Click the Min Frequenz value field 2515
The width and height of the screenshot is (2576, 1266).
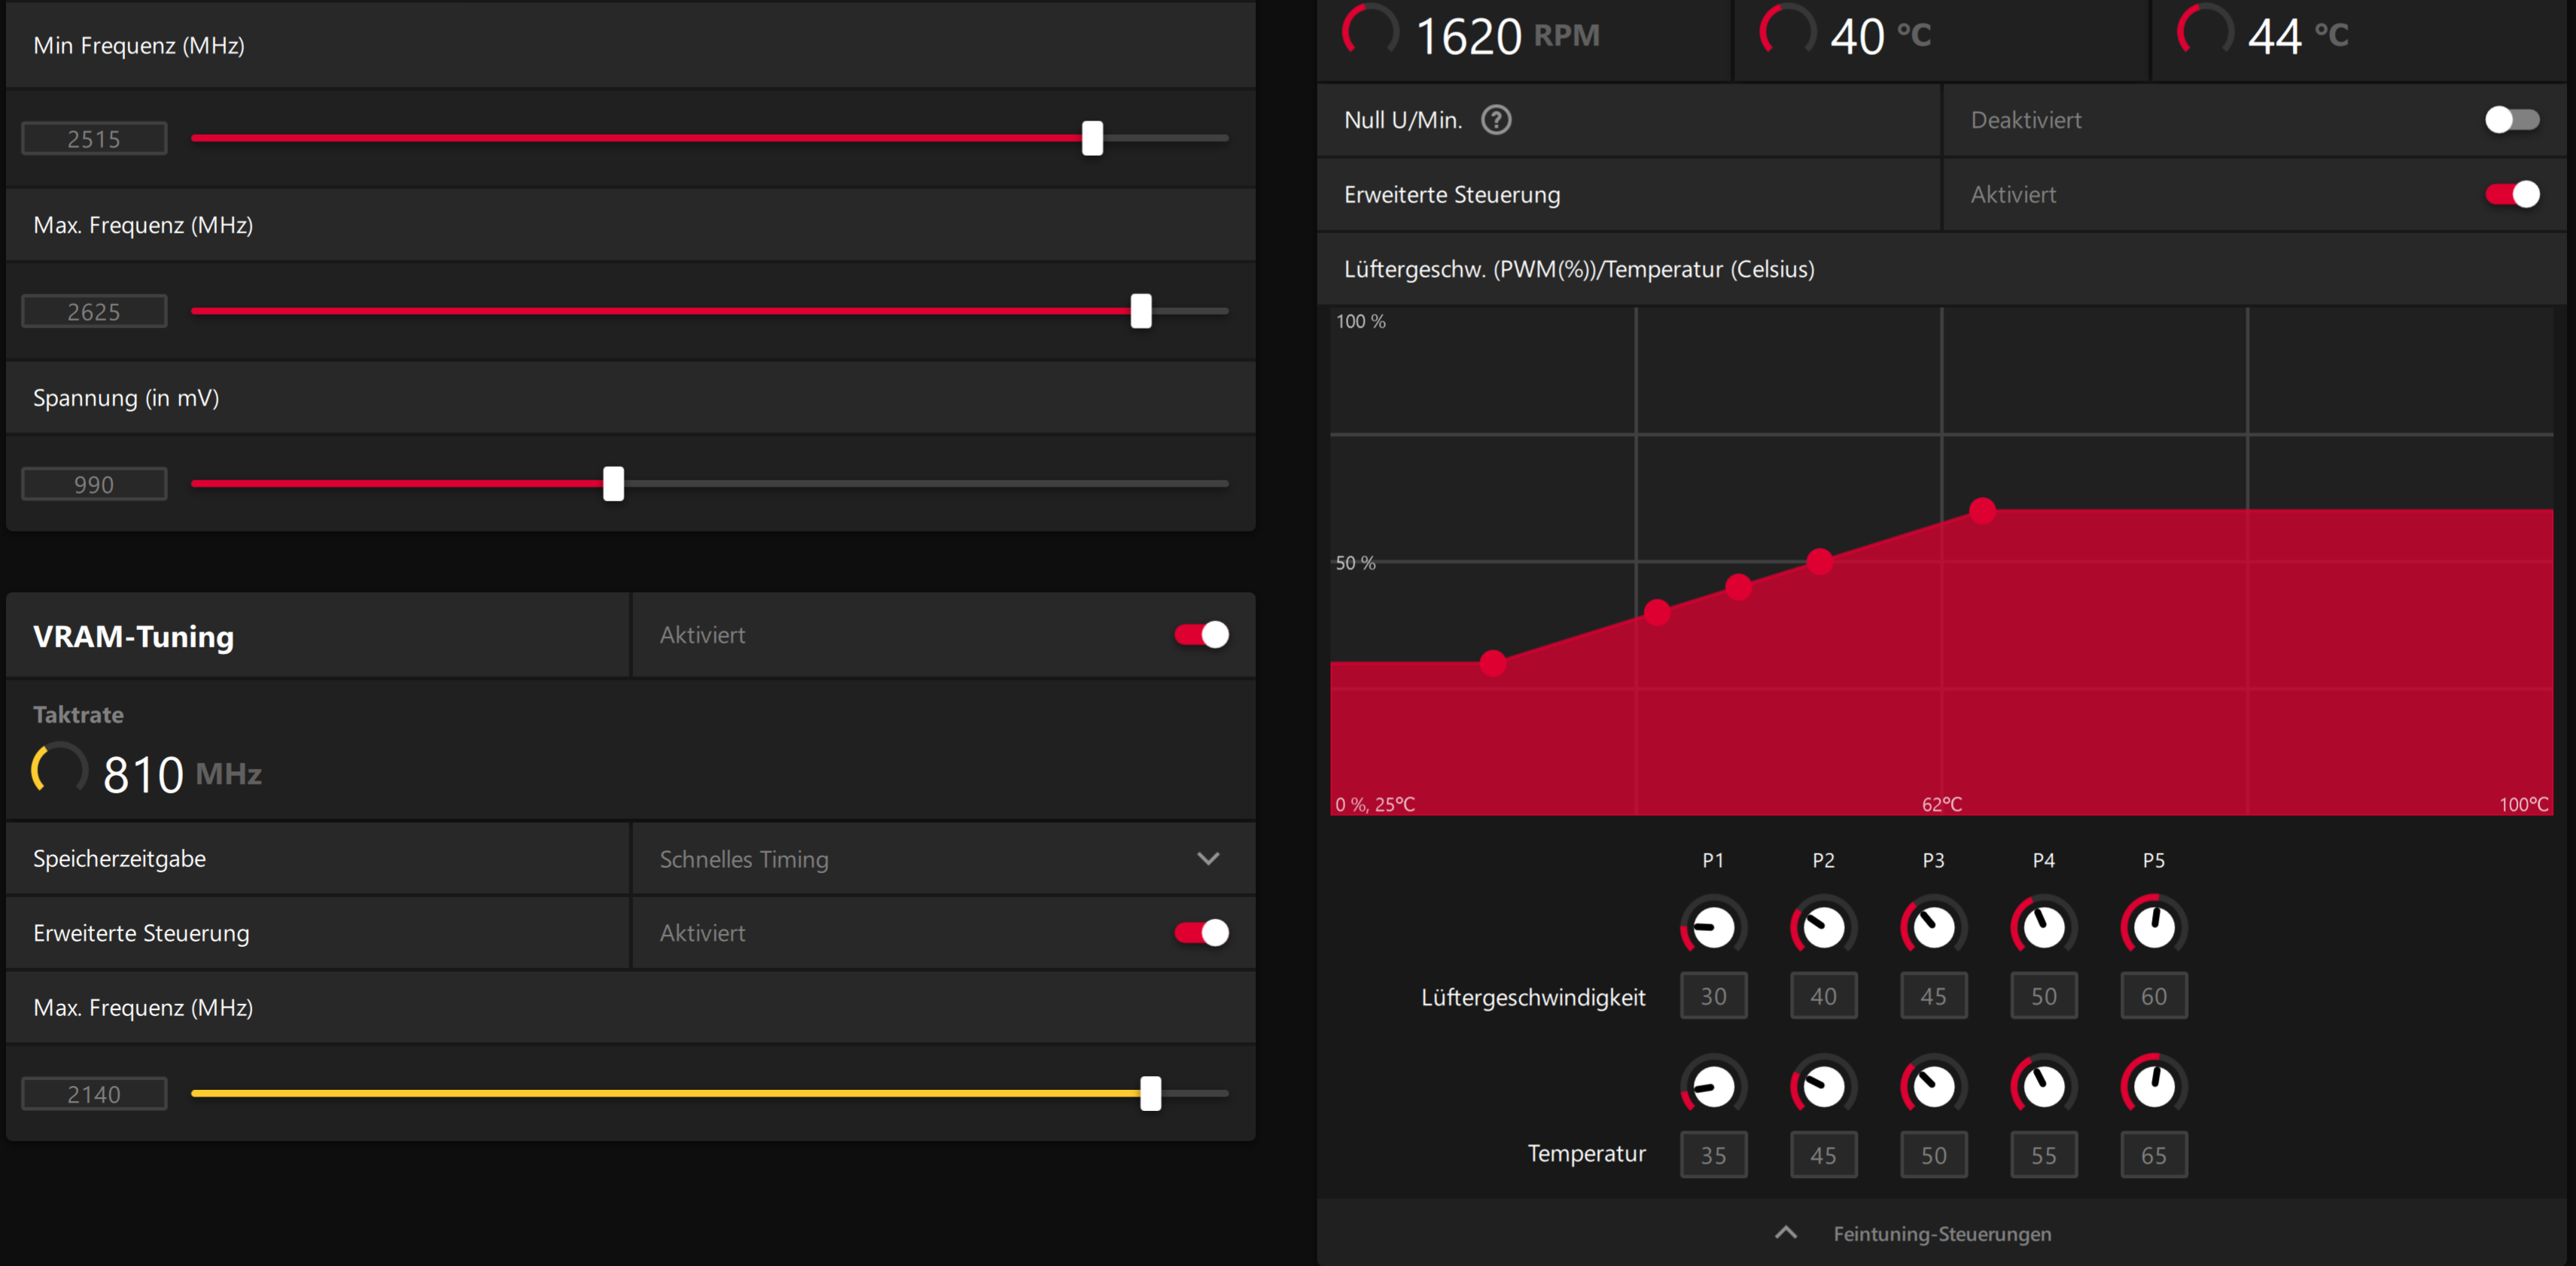pos(94,139)
